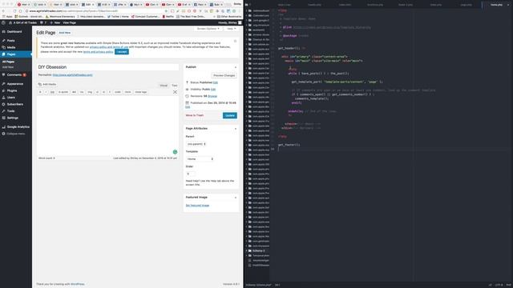
Task: Open Other Bookmarks folder
Action: 229,16
